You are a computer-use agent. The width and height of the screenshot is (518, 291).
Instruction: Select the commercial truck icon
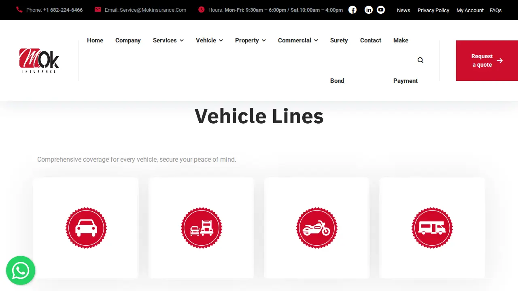click(202, 228)
